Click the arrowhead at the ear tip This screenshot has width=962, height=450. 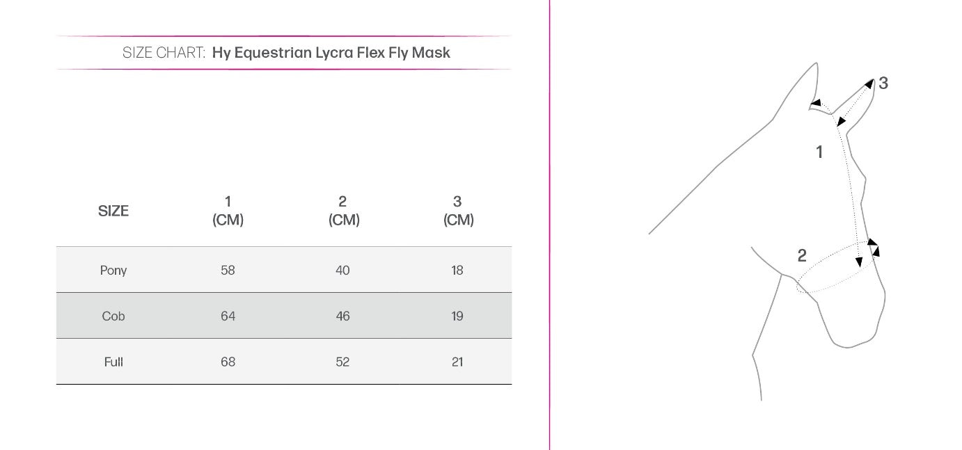pos(869,84)
